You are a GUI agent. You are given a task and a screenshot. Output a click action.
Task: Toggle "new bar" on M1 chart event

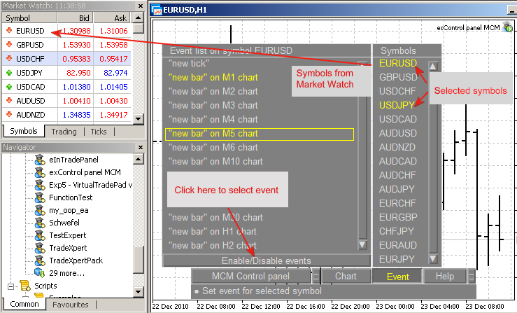[x=213, y=77]
